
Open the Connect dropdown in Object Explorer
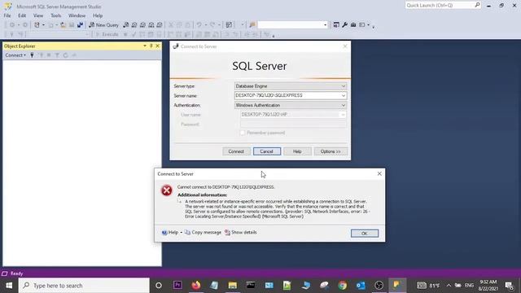(15, 55)
